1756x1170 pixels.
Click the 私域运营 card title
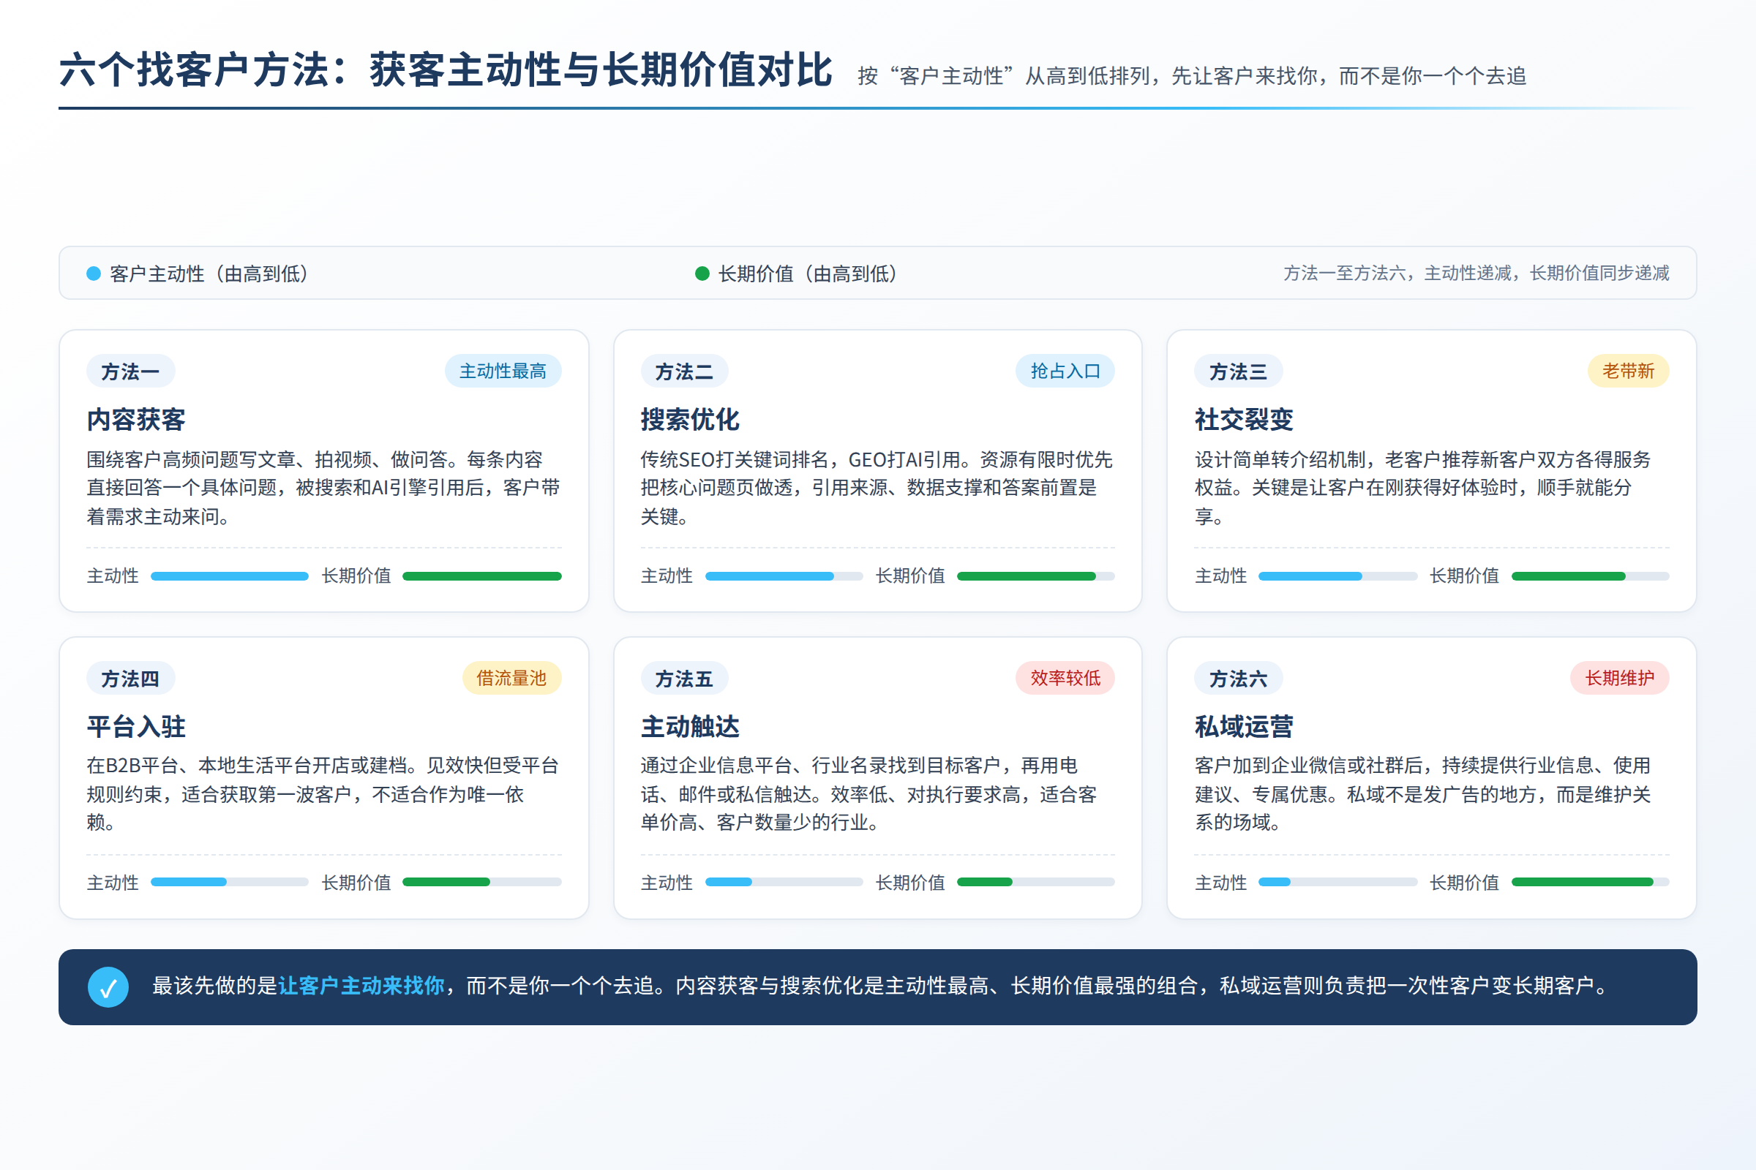pos(1244,726)
